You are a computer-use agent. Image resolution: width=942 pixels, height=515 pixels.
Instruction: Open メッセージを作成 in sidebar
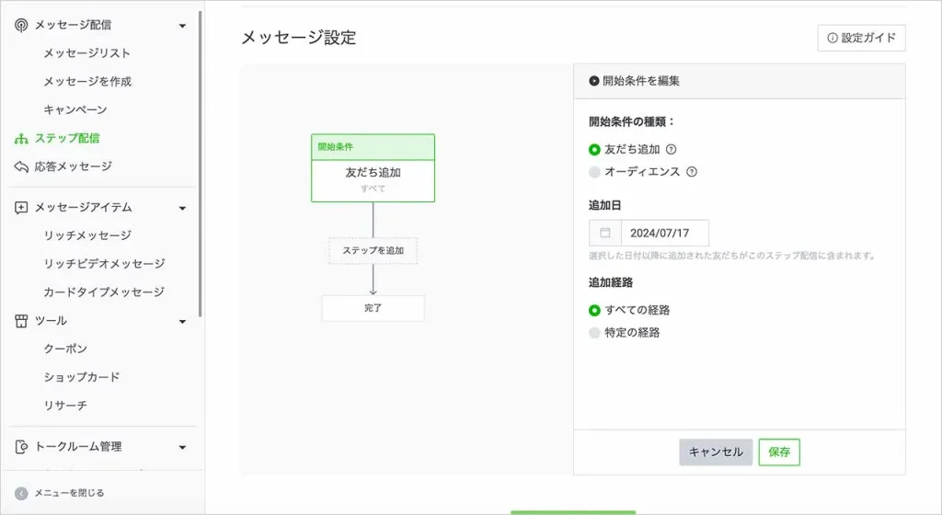pos(87,82)
